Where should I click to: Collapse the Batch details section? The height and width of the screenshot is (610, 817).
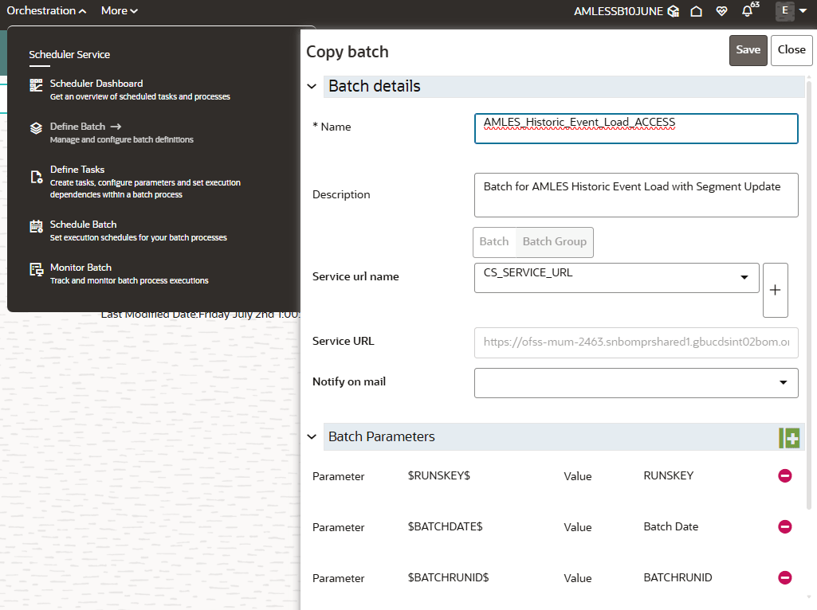(311, 86)
